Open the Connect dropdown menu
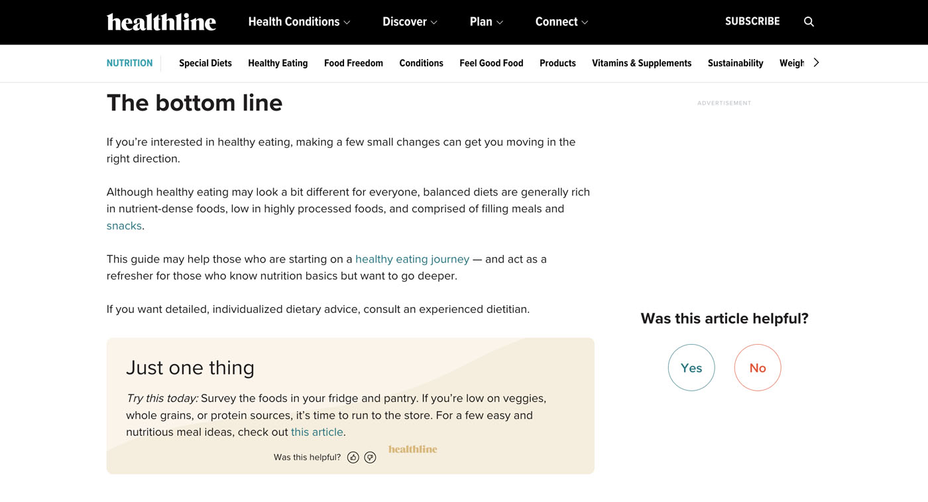Image resolution: width=928 pixels, height=502 pixels. (x=561, y=22)
